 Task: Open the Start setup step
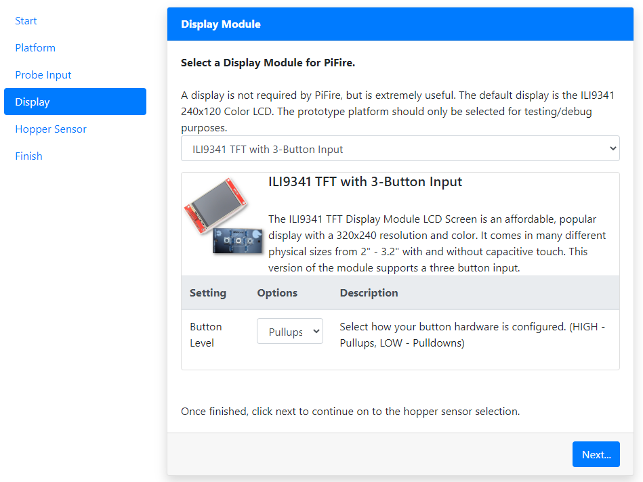(x=26, y=21)
